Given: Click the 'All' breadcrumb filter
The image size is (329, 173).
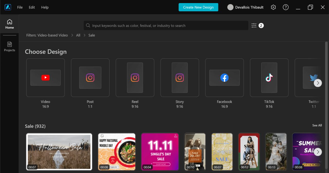Looking at the screenshot, I should pyautogui.click(x=78, y=35).
